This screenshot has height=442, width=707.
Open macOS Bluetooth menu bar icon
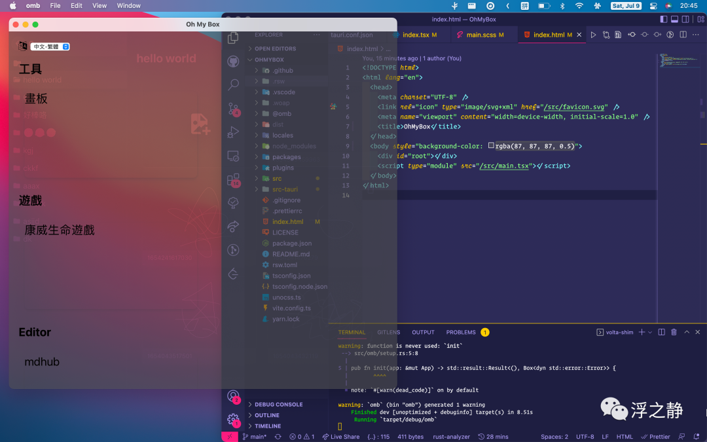562,6
